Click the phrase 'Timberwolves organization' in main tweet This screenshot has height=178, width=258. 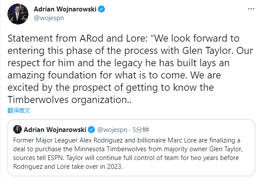pos(67,100)
